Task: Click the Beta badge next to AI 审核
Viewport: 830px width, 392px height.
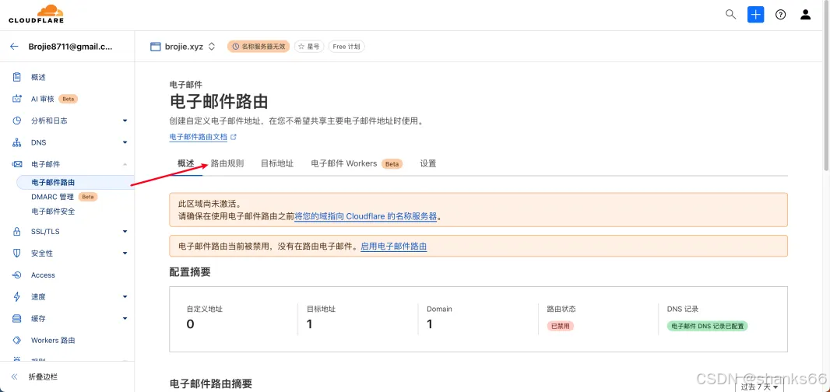Action: click(69, 99)
